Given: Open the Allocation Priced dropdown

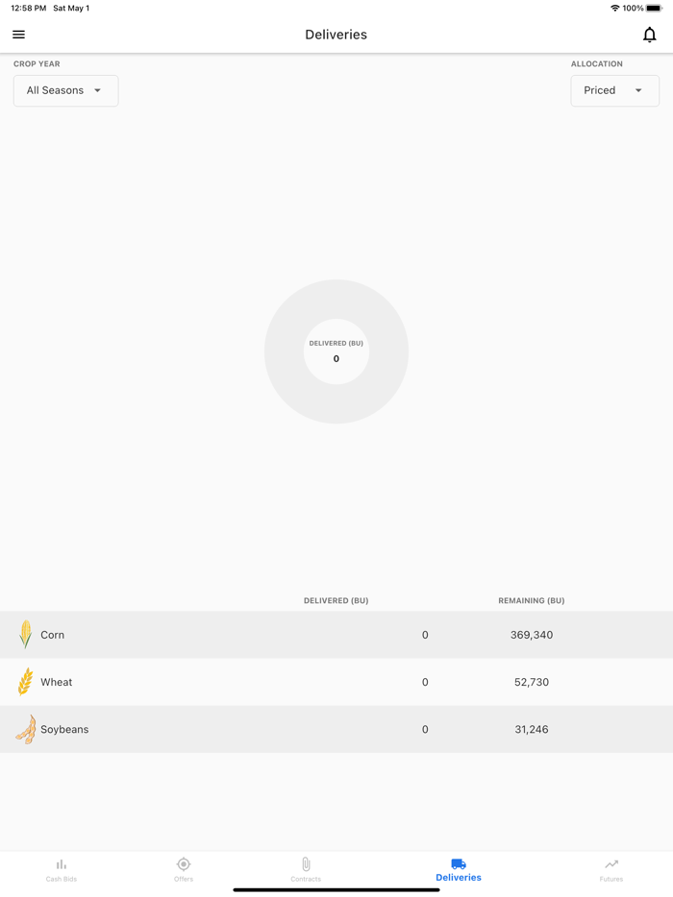Looking at the screenshot, I should 614,90.
